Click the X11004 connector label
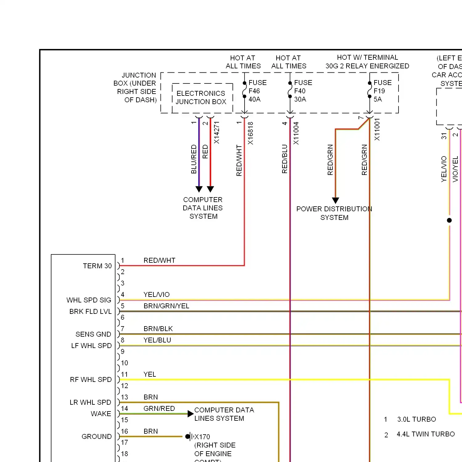This screenshot has width=462, height=462. tap(296, 133)
